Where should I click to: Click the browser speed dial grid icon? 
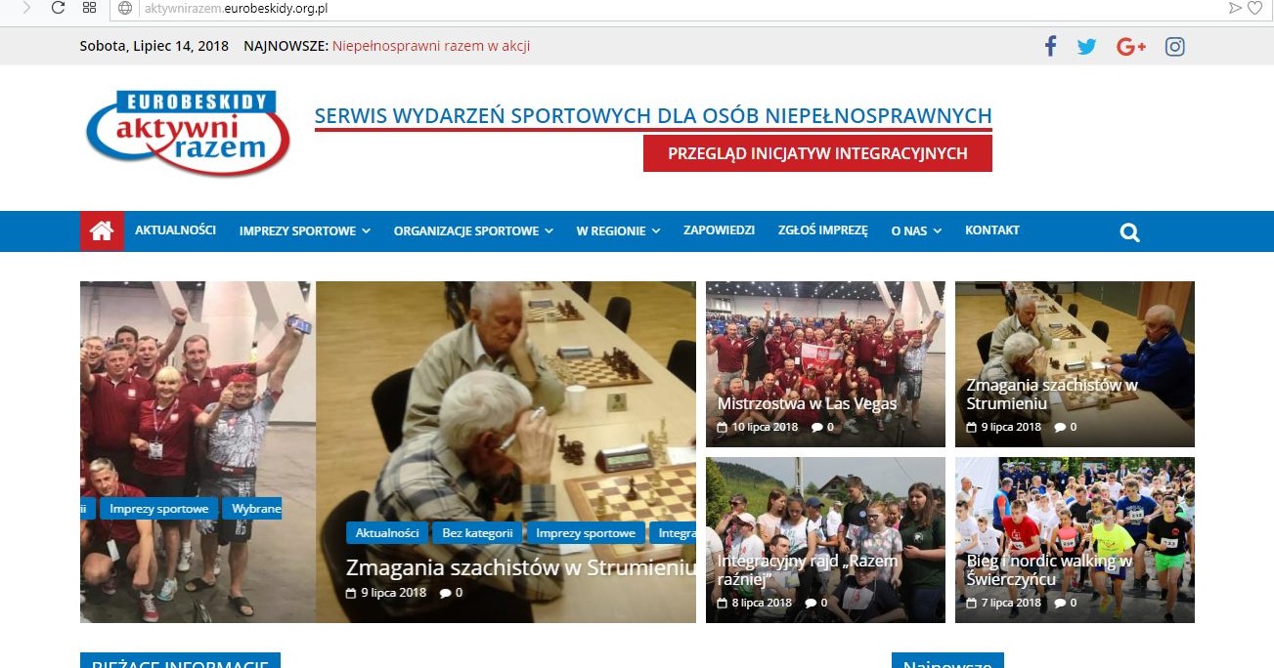tap(89, 8)
